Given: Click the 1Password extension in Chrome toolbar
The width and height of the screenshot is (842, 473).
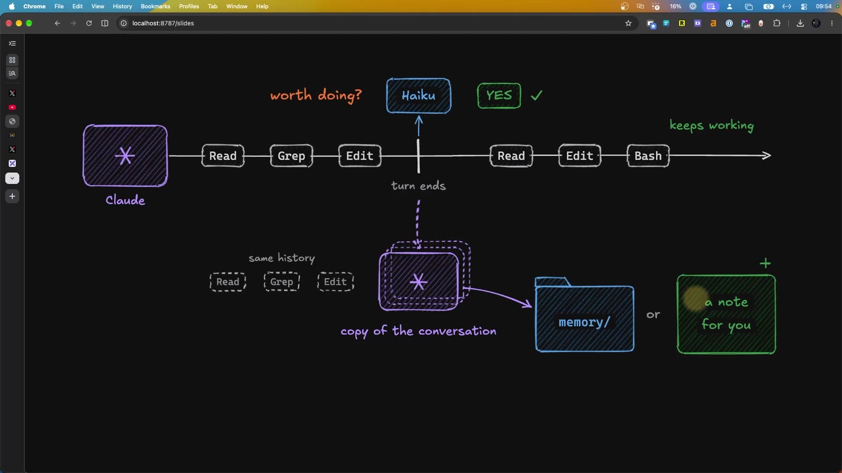Looking at the screenshot, I should point(729,23).
